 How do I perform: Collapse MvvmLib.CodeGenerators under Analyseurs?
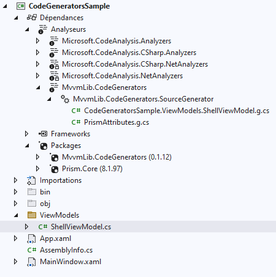(x=38, y=87)
